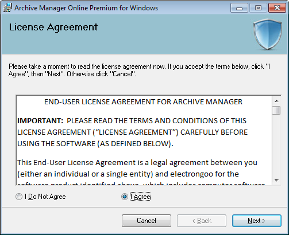Click inside the license agreement text box
Screen dimensions: 289x235
click(x=144, y=140)
